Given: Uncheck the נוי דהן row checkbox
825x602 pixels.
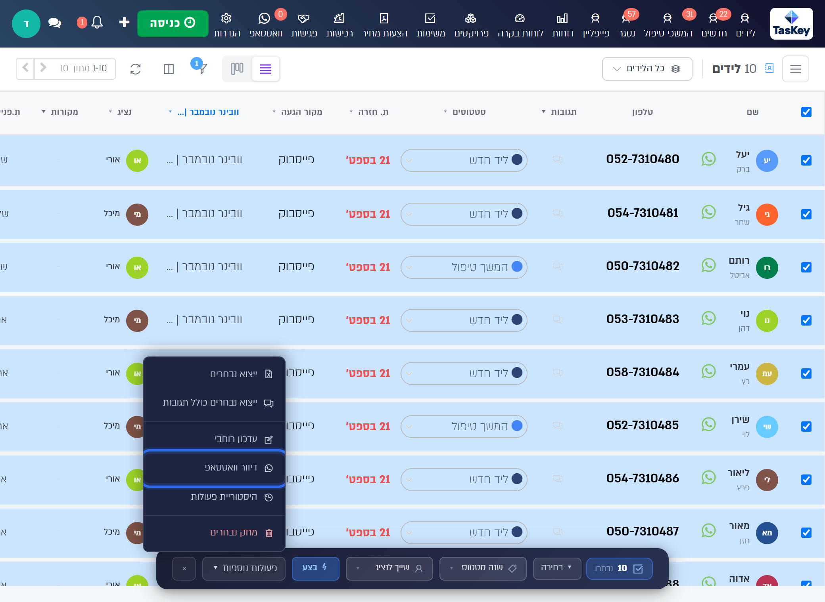Looking at the screenshot, I should [806, 320].
